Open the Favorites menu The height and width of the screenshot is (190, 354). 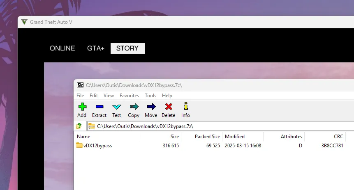(x=129, y=96)
